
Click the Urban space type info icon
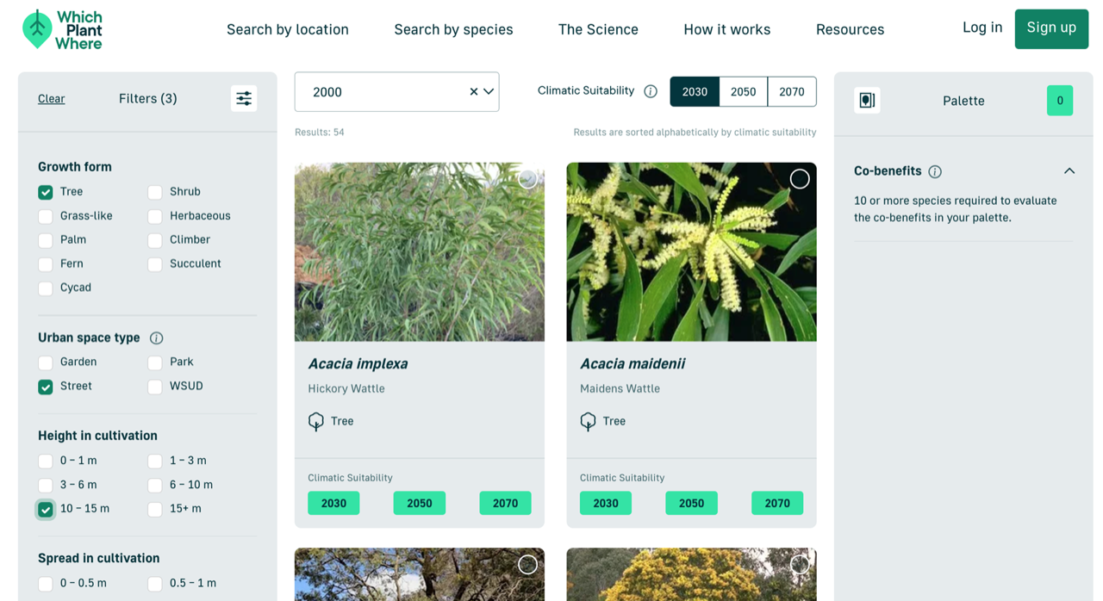pyautogui.click(x=156, y=338)
